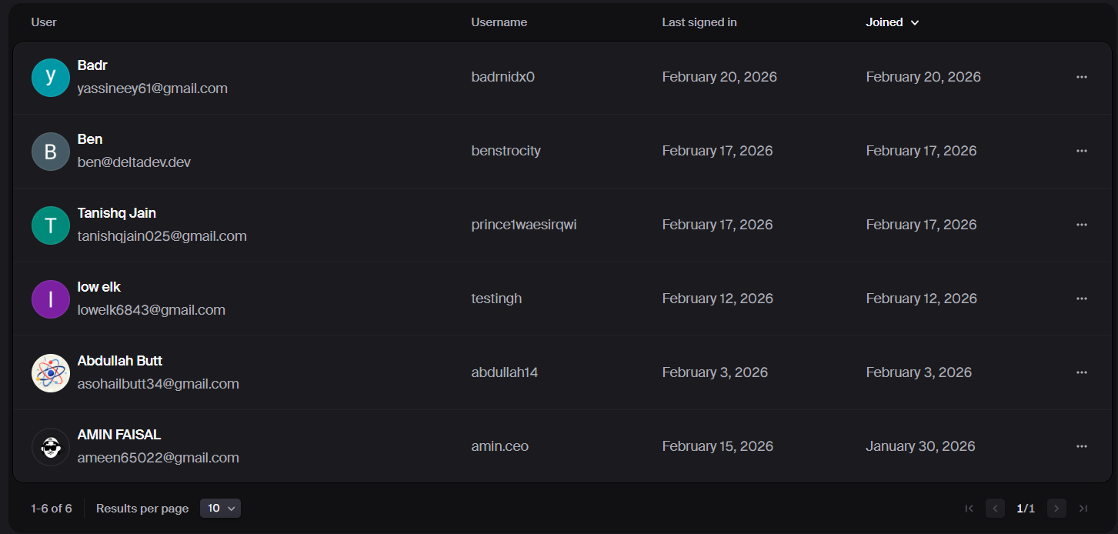The width and height of the screenshot is (1118, 534).
Task: Click the Last signed in column header
Action: coord(699,22)
